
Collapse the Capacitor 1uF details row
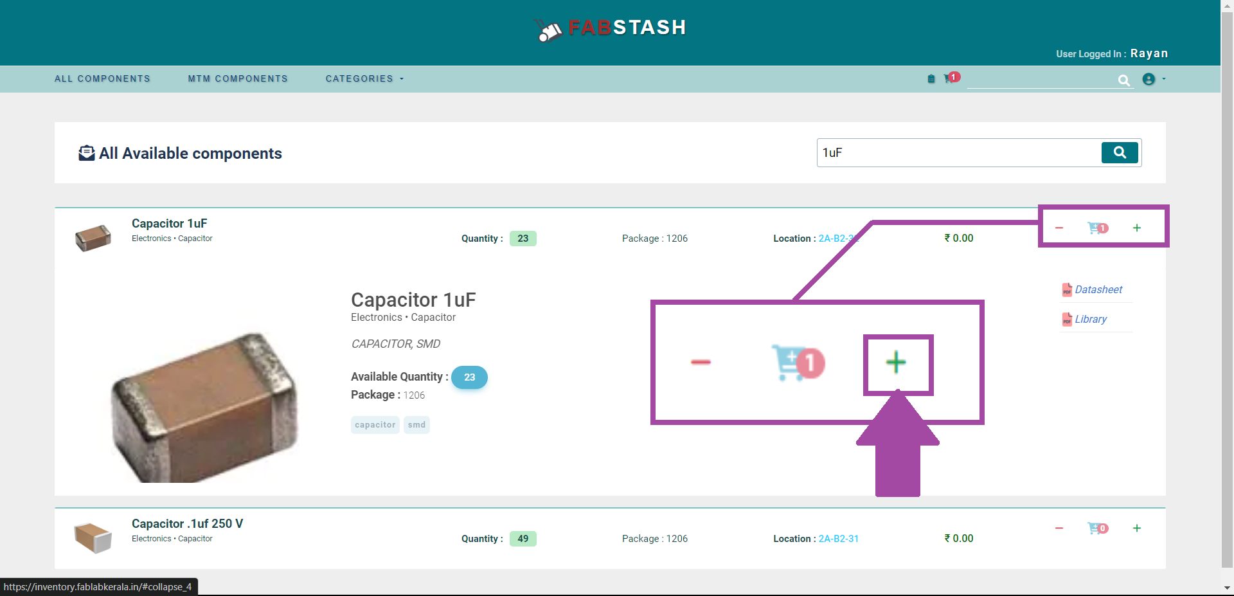click(170, 224)
